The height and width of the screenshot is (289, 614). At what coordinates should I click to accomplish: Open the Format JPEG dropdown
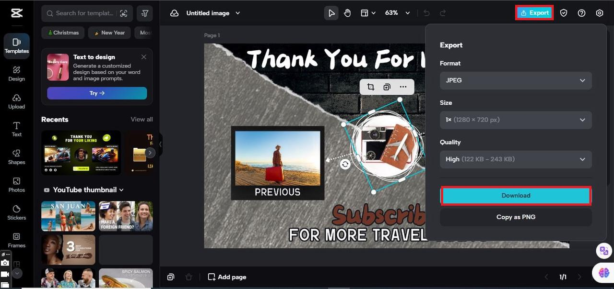516,80
